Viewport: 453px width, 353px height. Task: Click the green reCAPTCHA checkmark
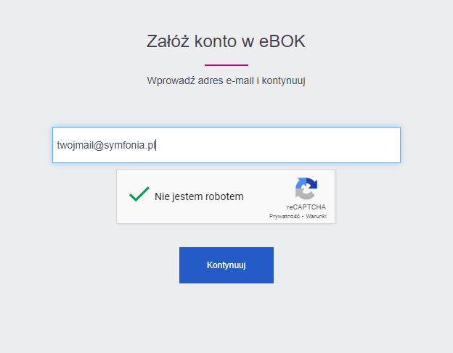139,194
